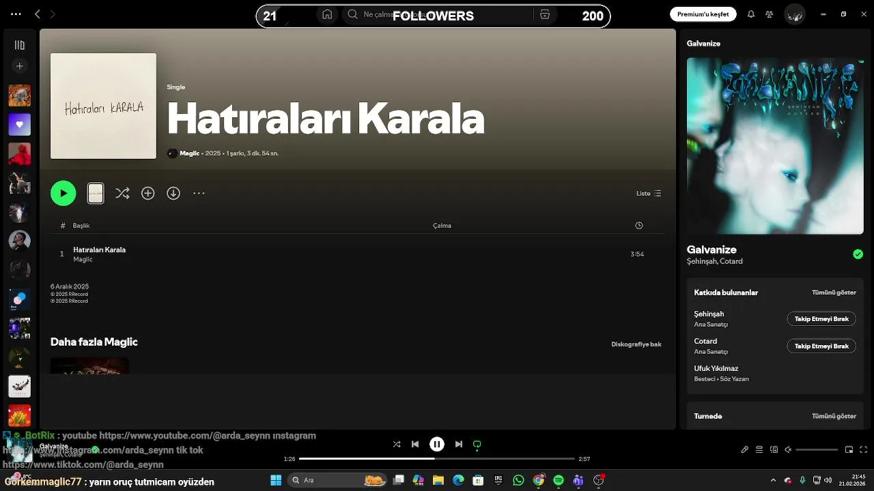Open user profile avatar menu
Image resolution: width=874 pixels, height=491 pixels.
(x=794, y=14)
